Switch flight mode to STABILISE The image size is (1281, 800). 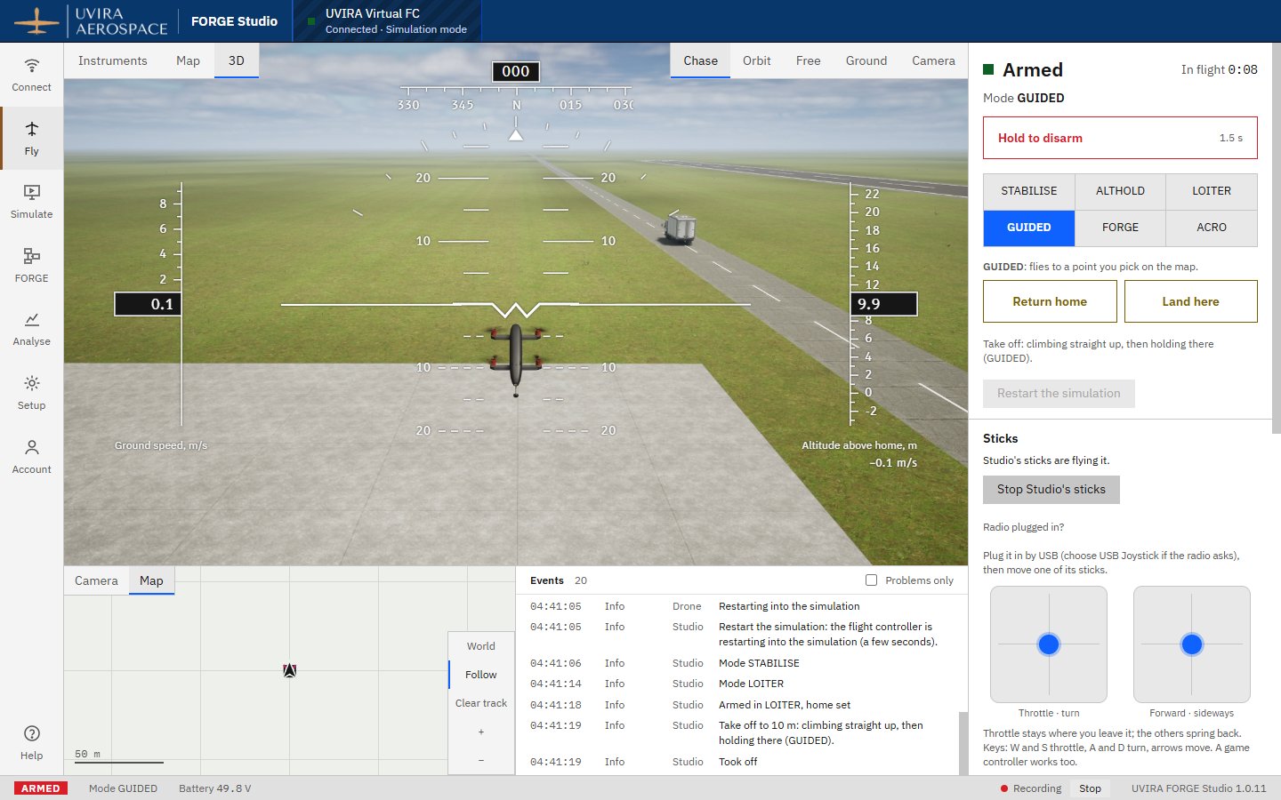[1028, 191]
